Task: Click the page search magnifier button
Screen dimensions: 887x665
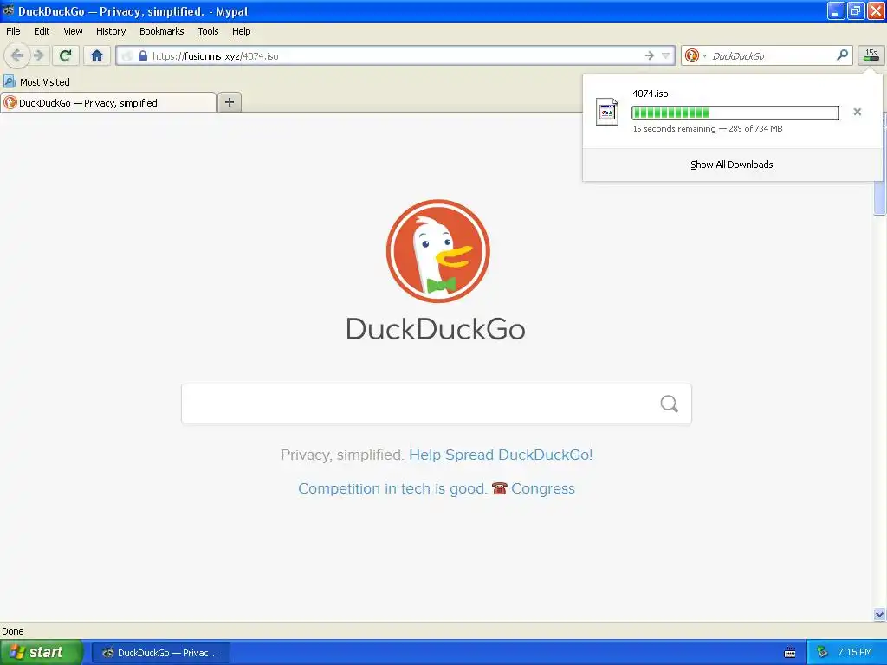Action: tap(670, 404)
